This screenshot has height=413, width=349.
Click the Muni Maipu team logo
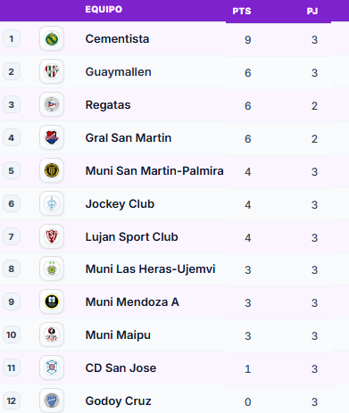52,335
